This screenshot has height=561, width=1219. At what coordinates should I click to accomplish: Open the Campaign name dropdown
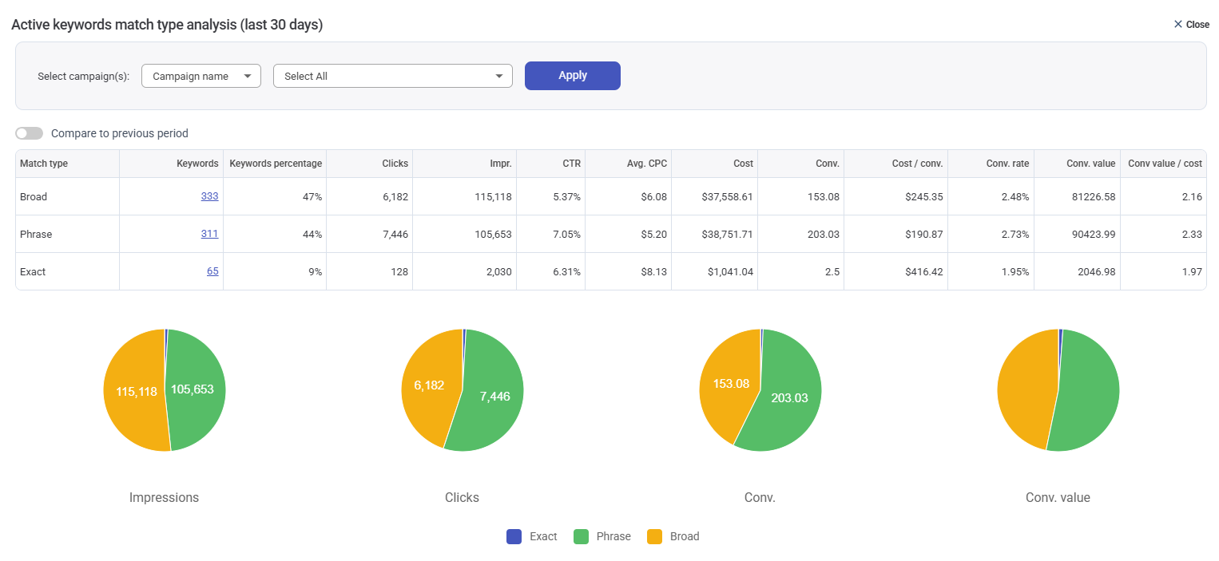(x=201, y=77)
